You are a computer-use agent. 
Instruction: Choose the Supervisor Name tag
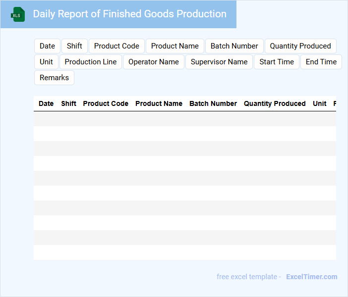tap(219, 62)
